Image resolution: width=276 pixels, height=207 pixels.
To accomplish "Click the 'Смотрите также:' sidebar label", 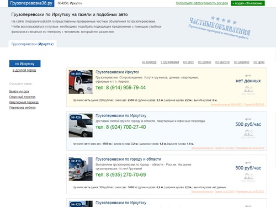I will click(20, 84).
